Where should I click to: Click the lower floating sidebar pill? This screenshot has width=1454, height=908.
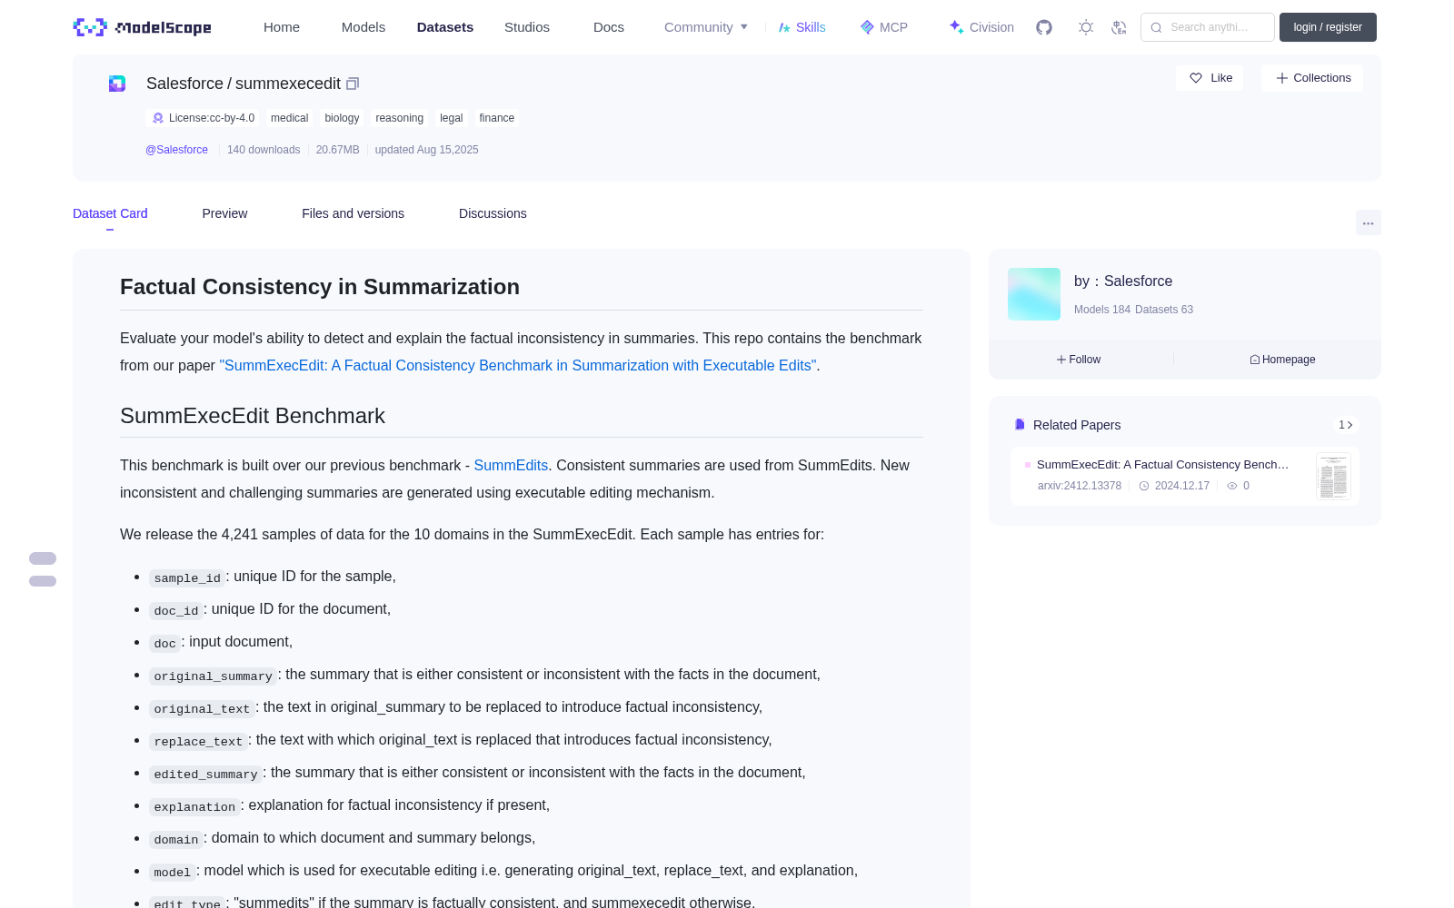tap(43, 581)
